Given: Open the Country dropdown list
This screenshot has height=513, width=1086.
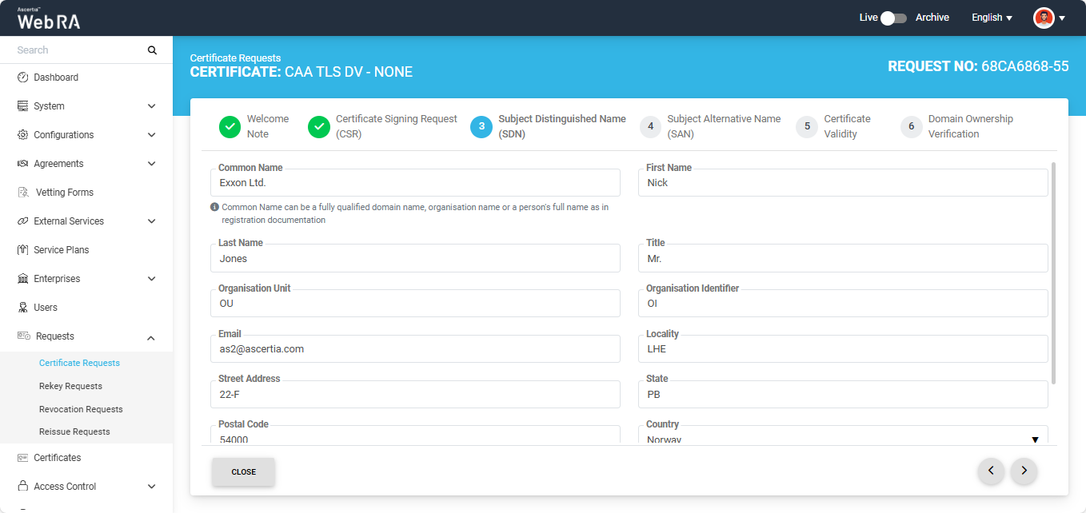Looking at the screenshot, I should 846,439.
